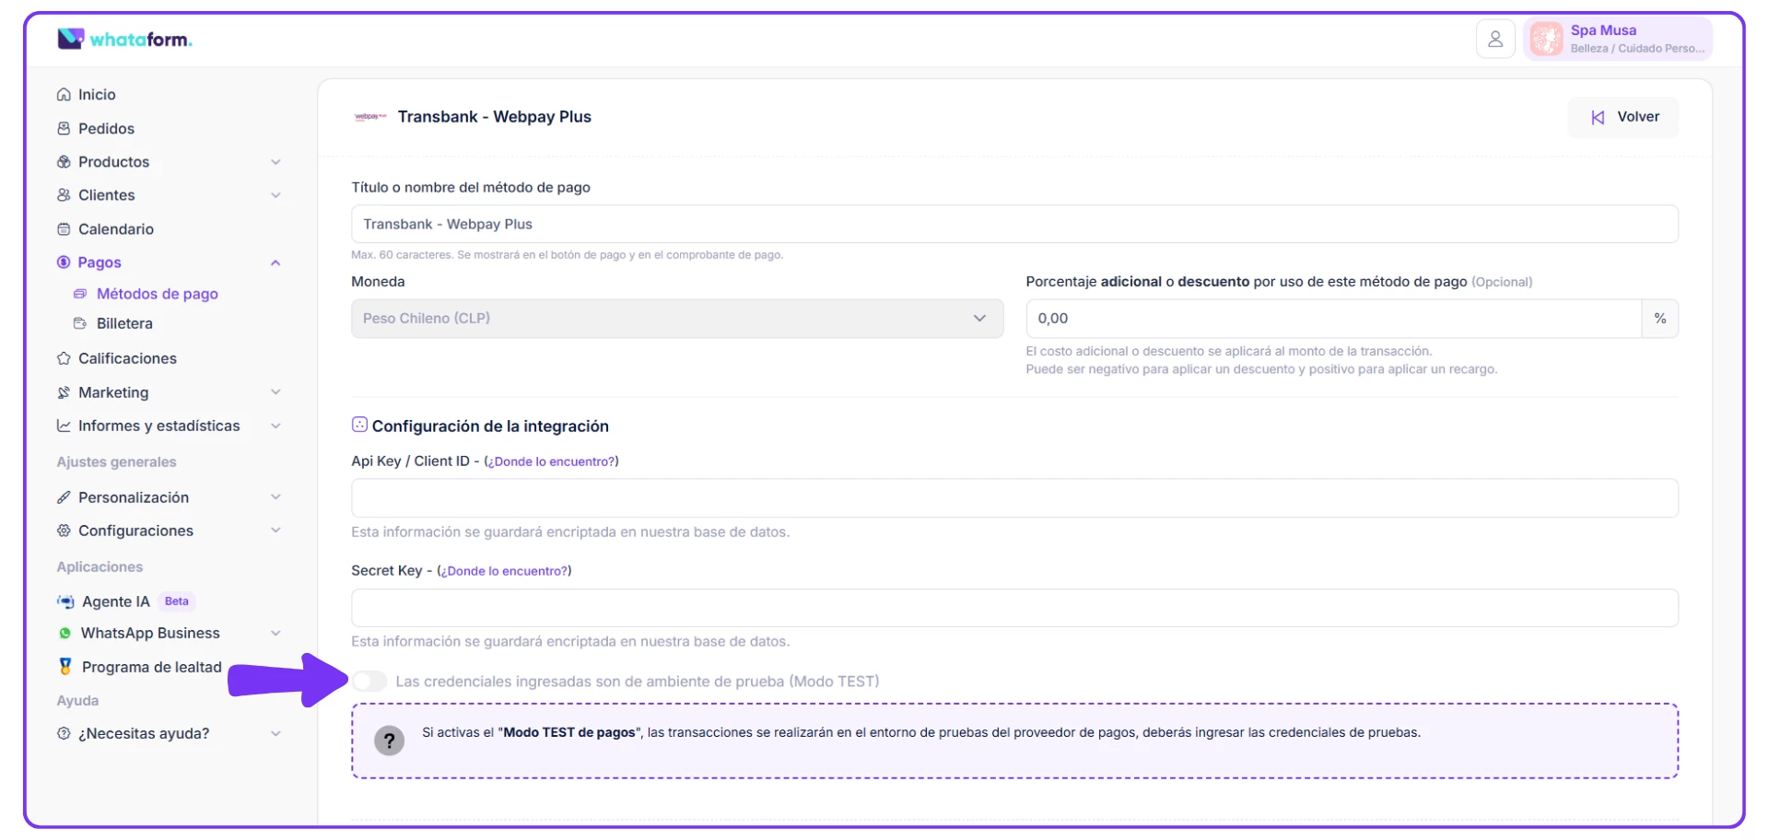The height and width of the screenshot is (840, 1769).
Task: Click the Calificaciones star icon
Action: (x=64, y=358)
